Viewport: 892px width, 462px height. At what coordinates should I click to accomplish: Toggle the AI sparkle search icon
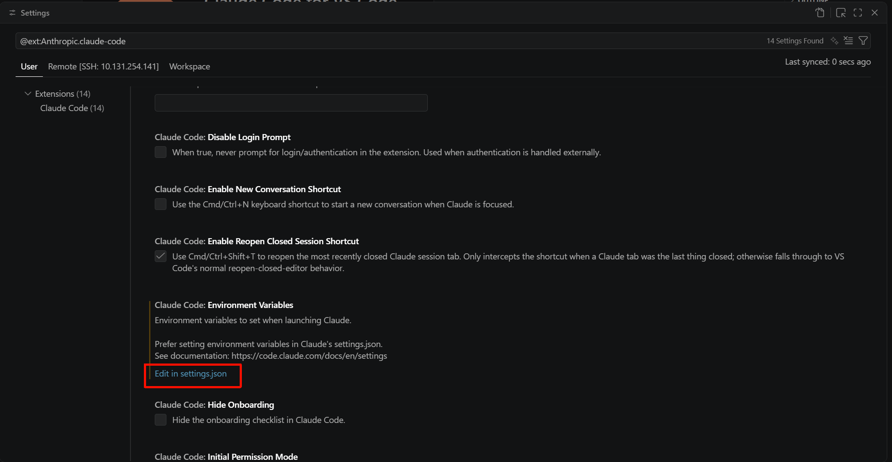tap(834, 41)
